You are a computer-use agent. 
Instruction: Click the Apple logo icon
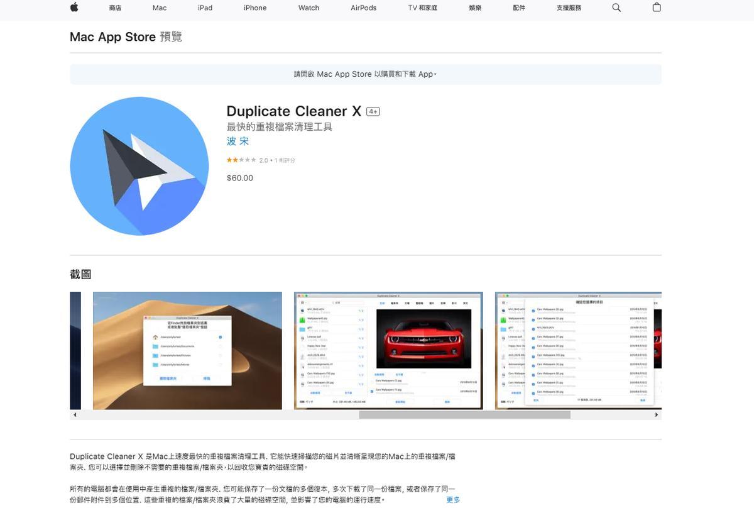tap(74, 8)
